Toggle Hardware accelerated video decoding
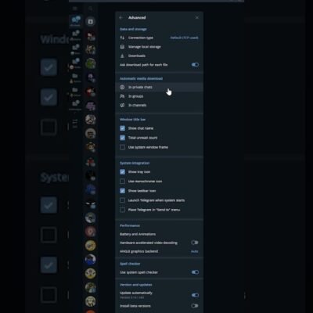 [x=195, y=243]
